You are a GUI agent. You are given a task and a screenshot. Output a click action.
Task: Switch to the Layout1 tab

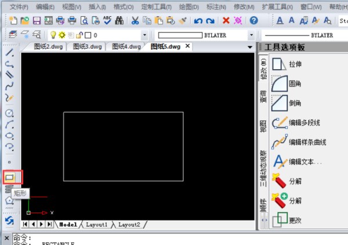click(x=97, y=224)
